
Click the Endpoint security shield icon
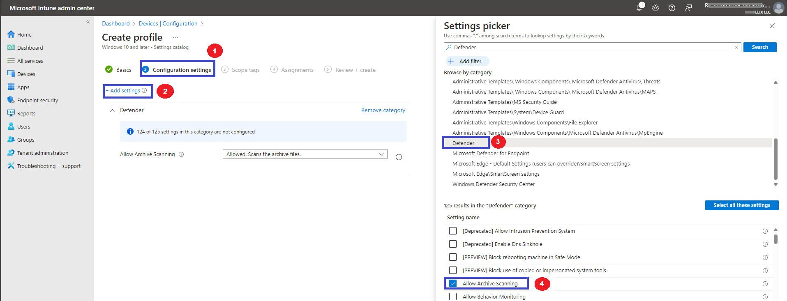click(11, 100)
